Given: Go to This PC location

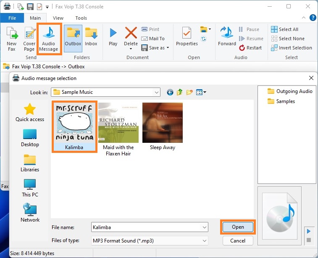Looking at the screenshot, I should [x=30, y=188].
